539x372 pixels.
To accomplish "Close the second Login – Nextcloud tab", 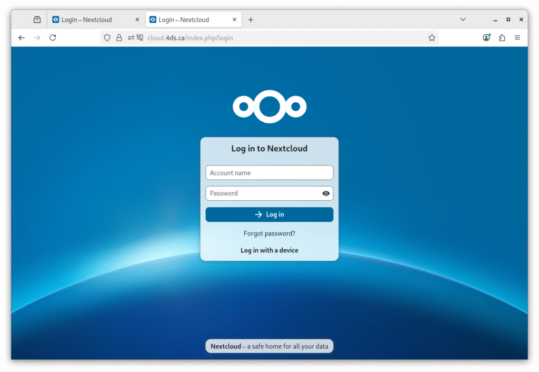I will coord(234,20).
